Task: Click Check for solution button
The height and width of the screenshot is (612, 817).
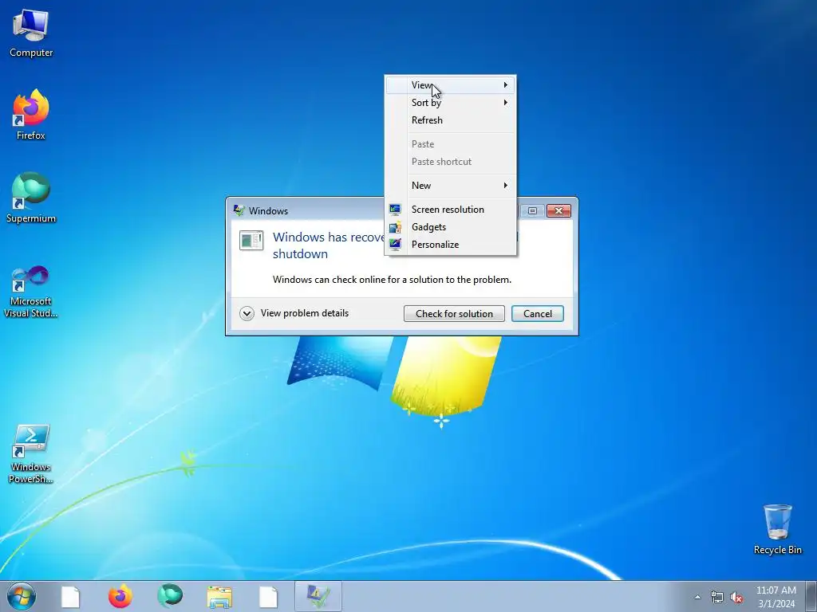Action: point(454,314)
